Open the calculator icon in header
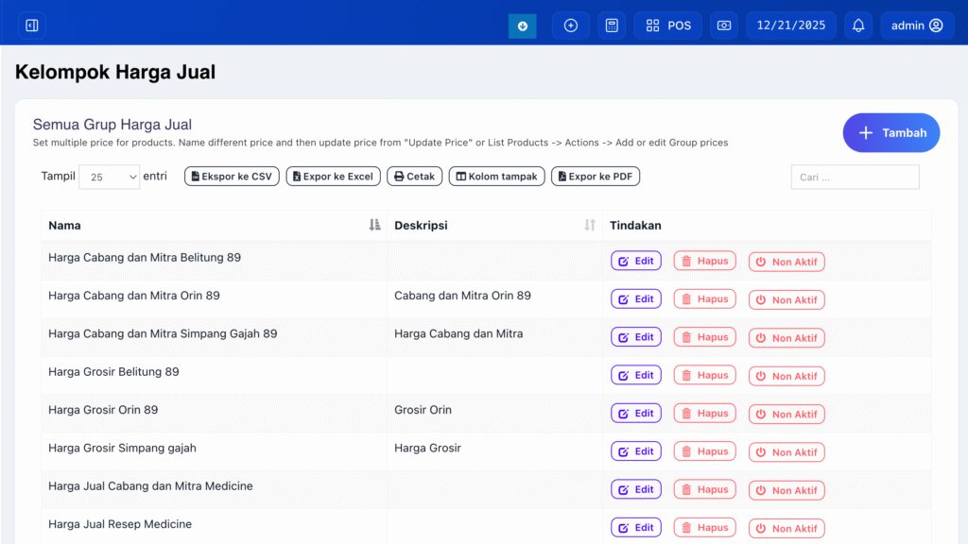 (612, 25)
